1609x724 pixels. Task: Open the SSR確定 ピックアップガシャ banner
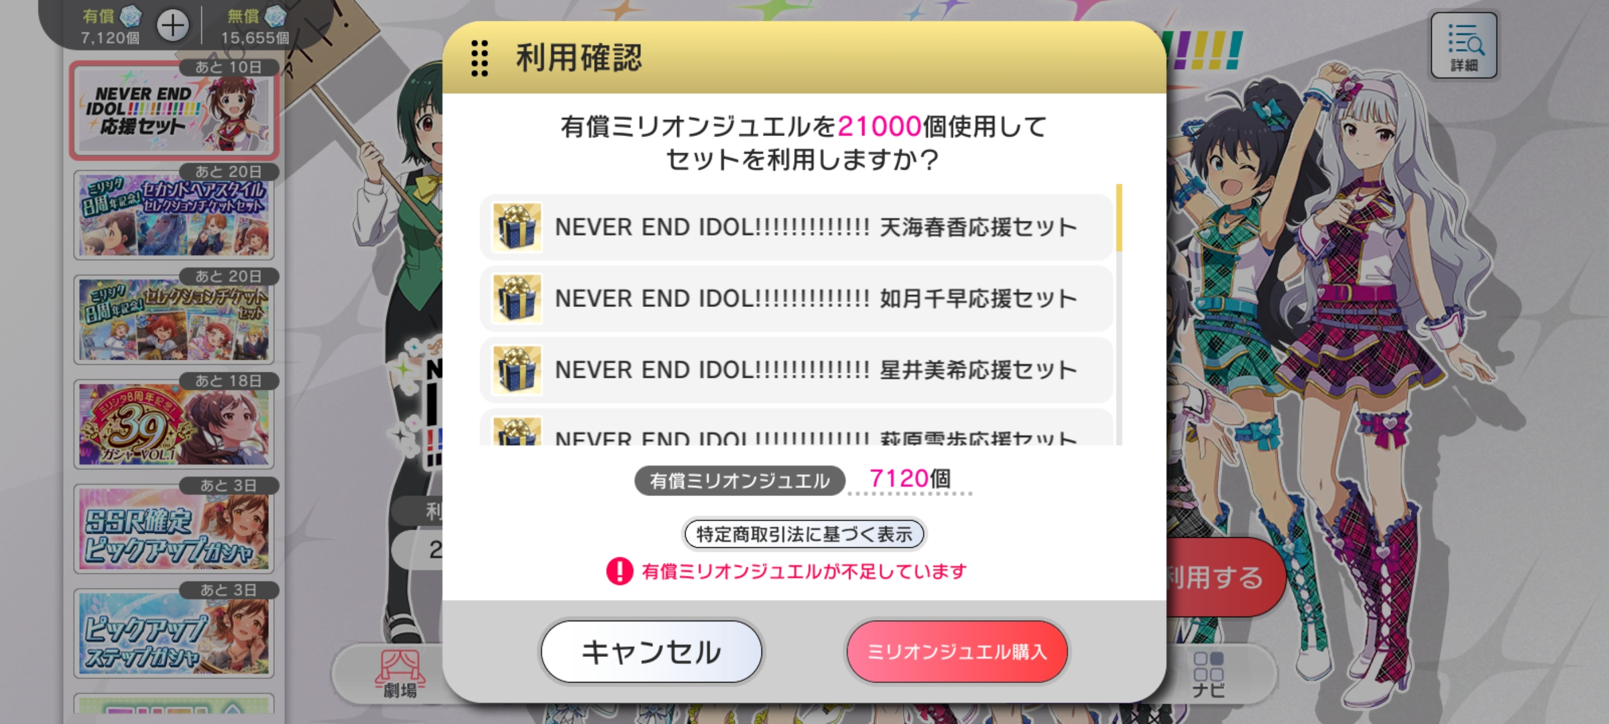point(174,528)
